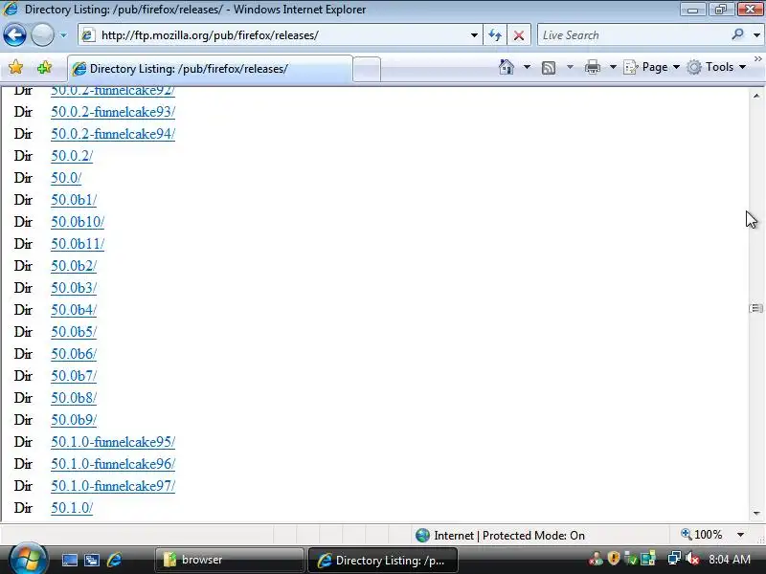Open the 50.0b6/ directory link
The height and width of the screenshot is (574, 766).
(x=74, y=353)
